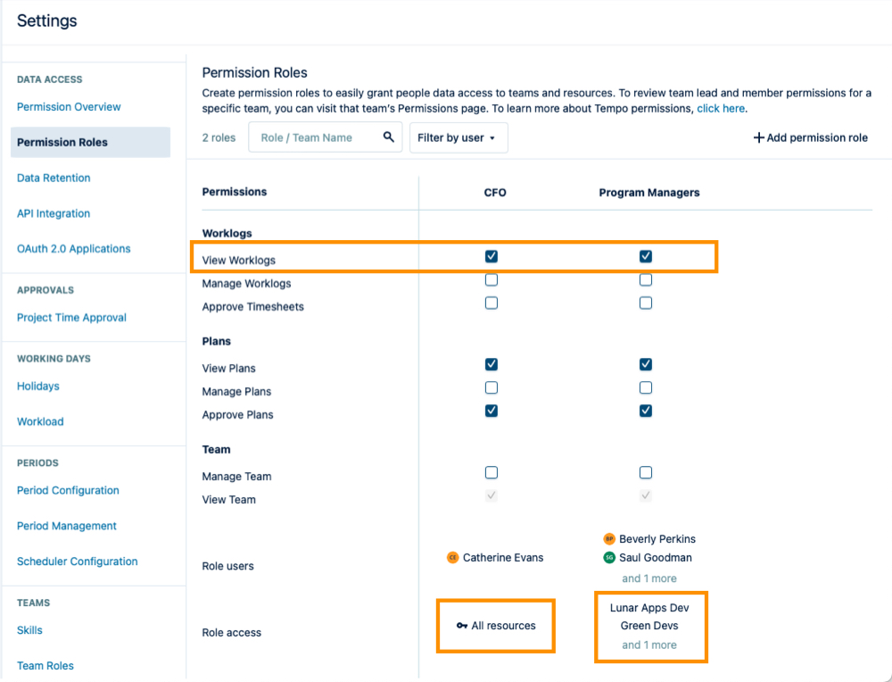
Task: Uncheck View Worklogs for CFO
Action: coord(491,256)
